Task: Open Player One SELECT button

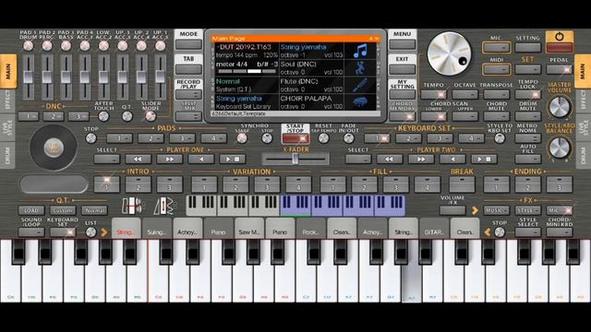Action: coord(107,160)
